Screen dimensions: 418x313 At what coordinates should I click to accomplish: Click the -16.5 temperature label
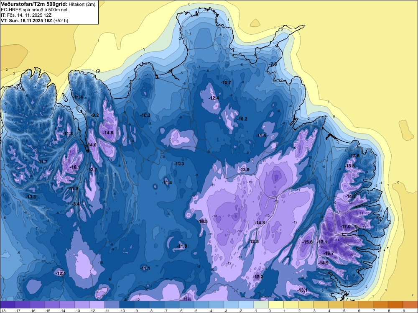click(203, 221)
